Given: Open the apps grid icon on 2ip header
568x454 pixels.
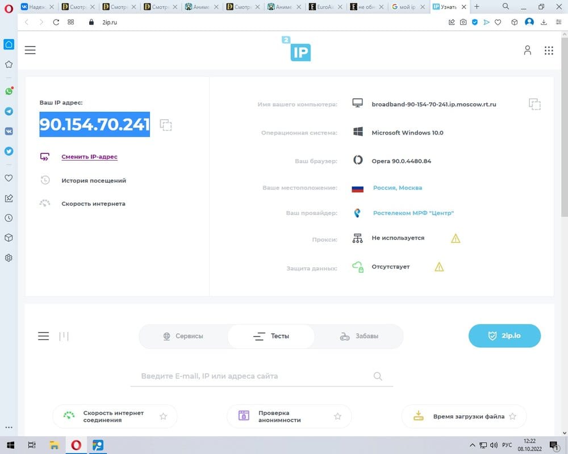Looking at the screenshot, I should pyautogui.click(x=549, y=51).
